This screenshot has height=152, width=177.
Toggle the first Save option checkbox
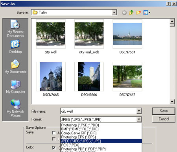tap(54, 133)
